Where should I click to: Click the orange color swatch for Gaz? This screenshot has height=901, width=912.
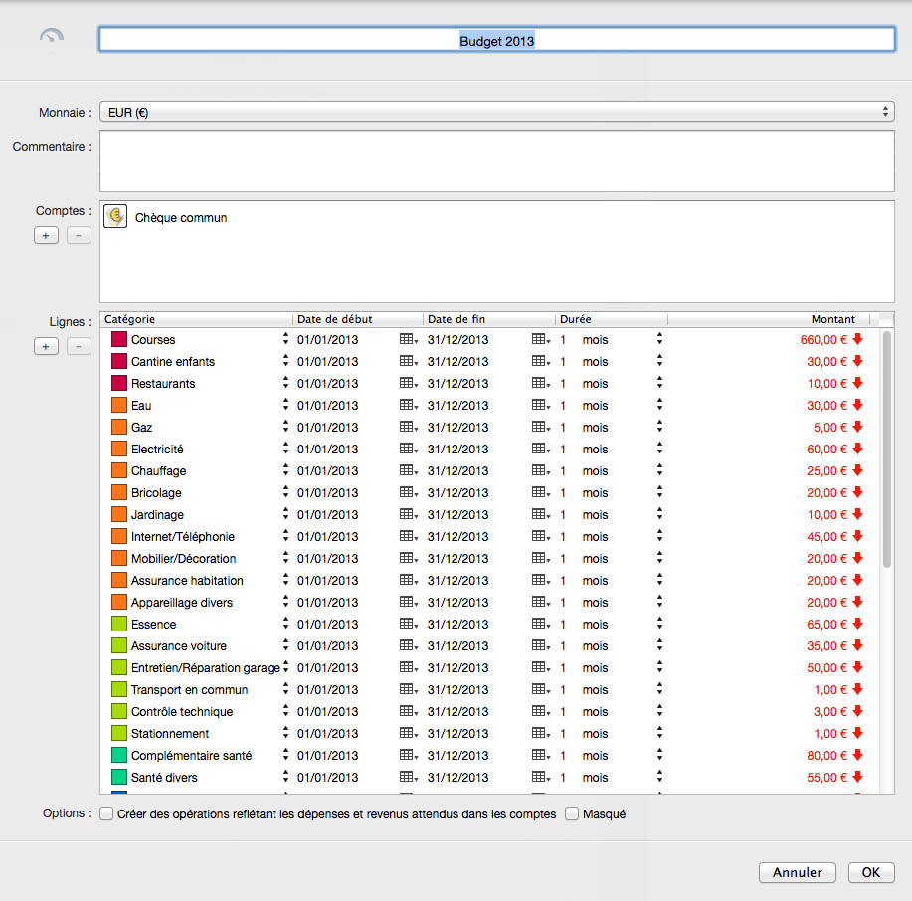[x=119, y=427]
